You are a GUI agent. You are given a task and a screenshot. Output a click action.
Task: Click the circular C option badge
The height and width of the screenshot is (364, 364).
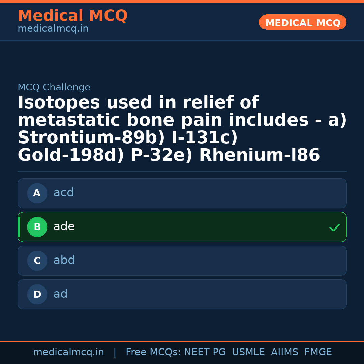(x=37, y=261)
